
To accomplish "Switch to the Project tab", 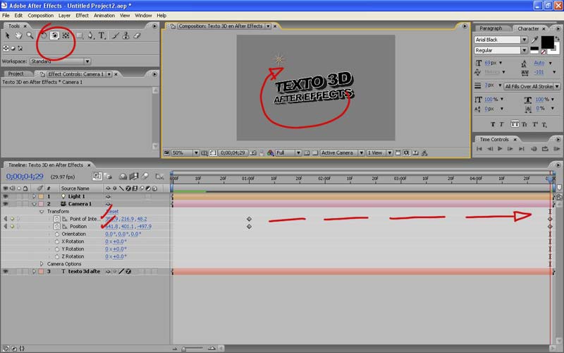I will tap(16, 74).
